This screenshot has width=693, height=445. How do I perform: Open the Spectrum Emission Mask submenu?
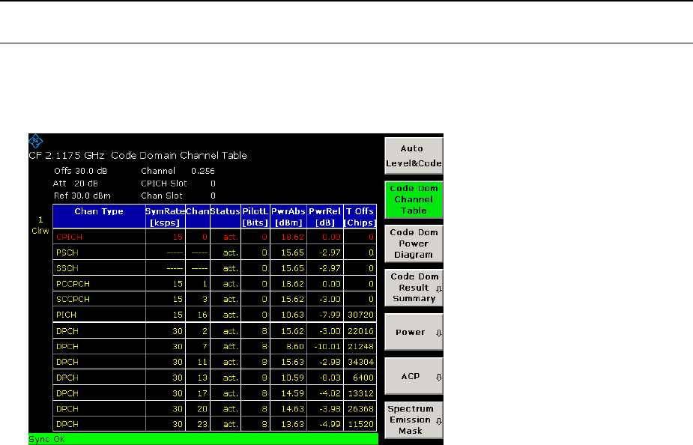tap(414, 420)
